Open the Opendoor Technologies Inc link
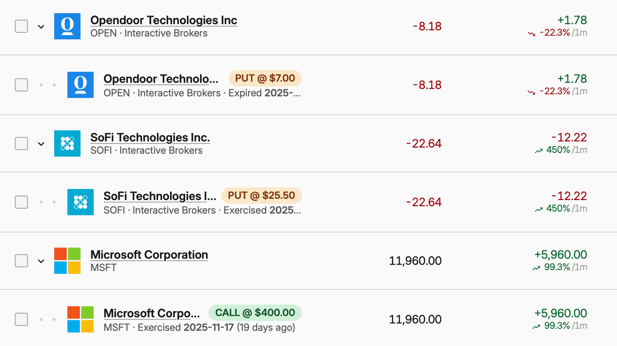Image resolution: width=617 pixels, height=346 pixels. coord(163,20)
